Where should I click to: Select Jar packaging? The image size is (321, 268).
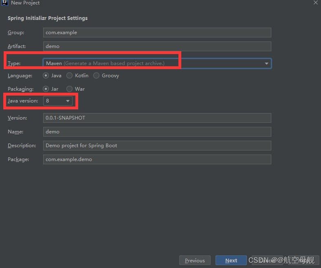(46, 89)
